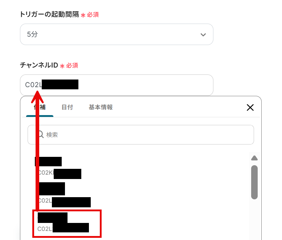
Task: Open the トリガーの起動間隔 dropdown chevron
Action: coord(203,34)
